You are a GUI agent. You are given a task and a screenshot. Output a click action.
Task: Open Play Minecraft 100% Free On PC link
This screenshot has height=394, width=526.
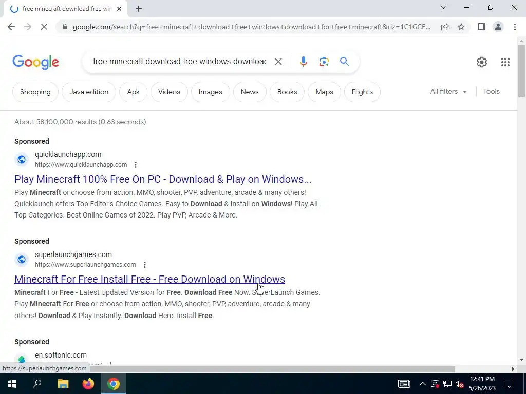[x=163, y=179]
